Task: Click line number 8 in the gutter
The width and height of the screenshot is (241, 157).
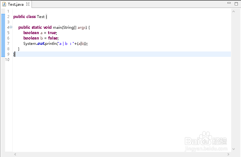Action: coord(8,49)
